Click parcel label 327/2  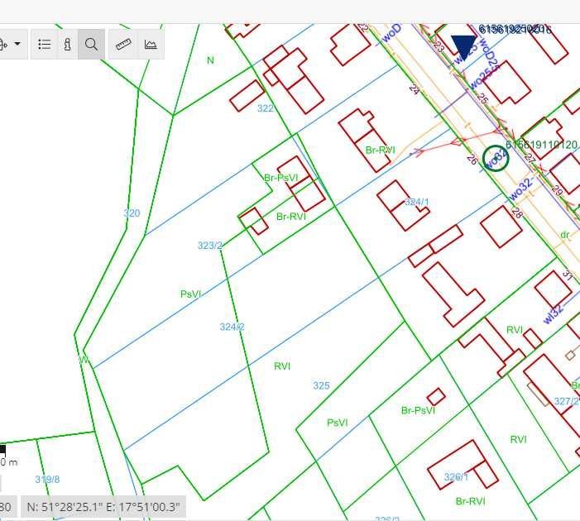pos(566,401)
